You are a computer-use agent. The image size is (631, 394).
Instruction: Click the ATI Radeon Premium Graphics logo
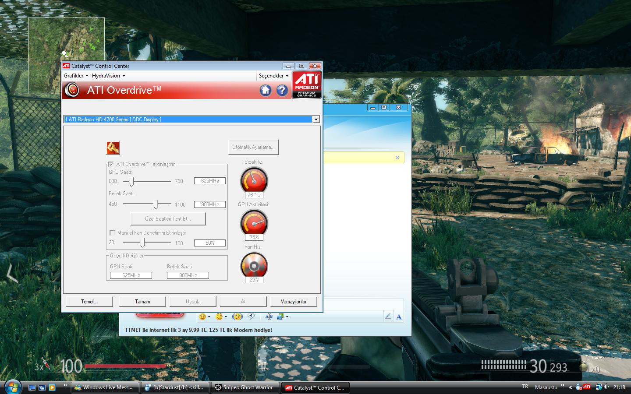(x=307, y=84)
